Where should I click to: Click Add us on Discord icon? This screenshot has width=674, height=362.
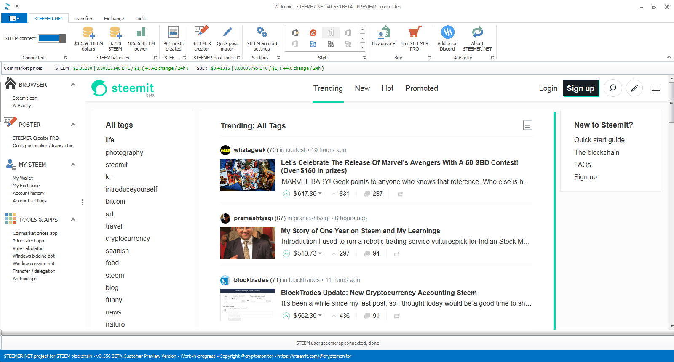tap(447, 32)
